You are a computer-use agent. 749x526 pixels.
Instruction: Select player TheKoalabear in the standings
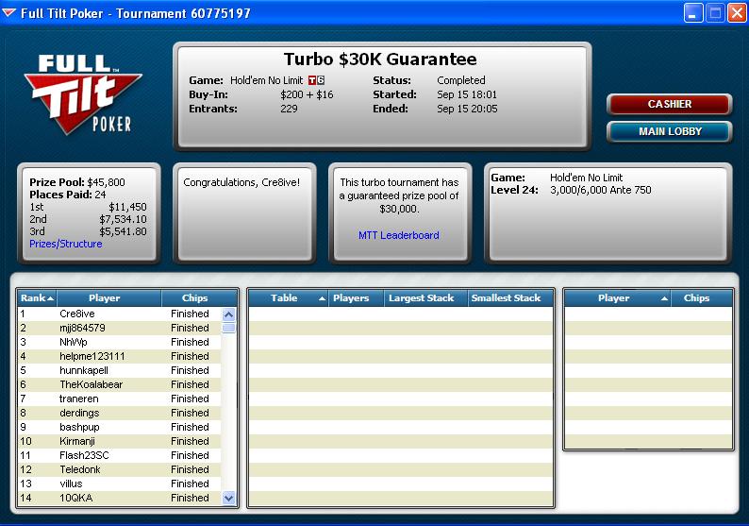[120, 384]
